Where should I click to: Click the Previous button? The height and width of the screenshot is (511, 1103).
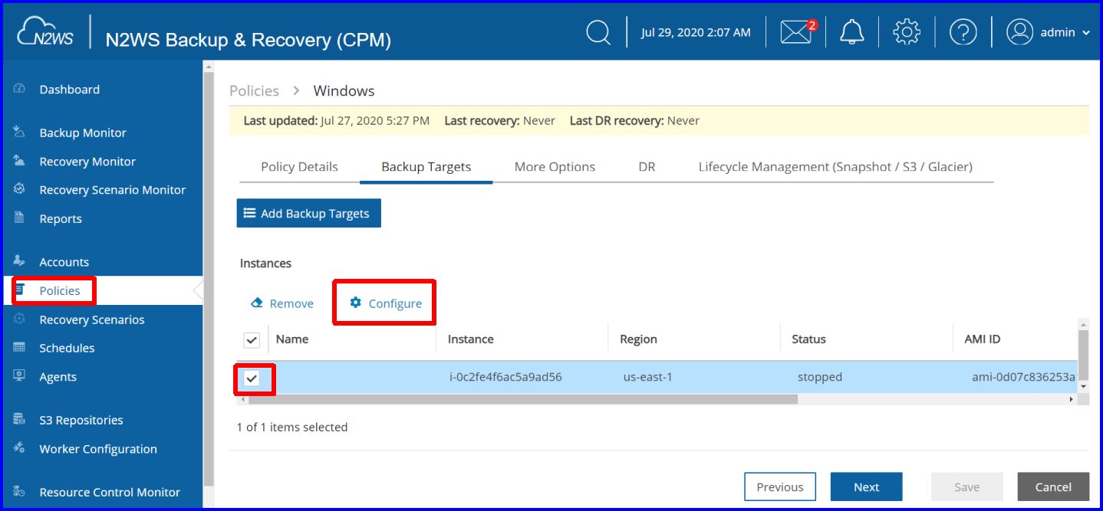pos(780,486)
